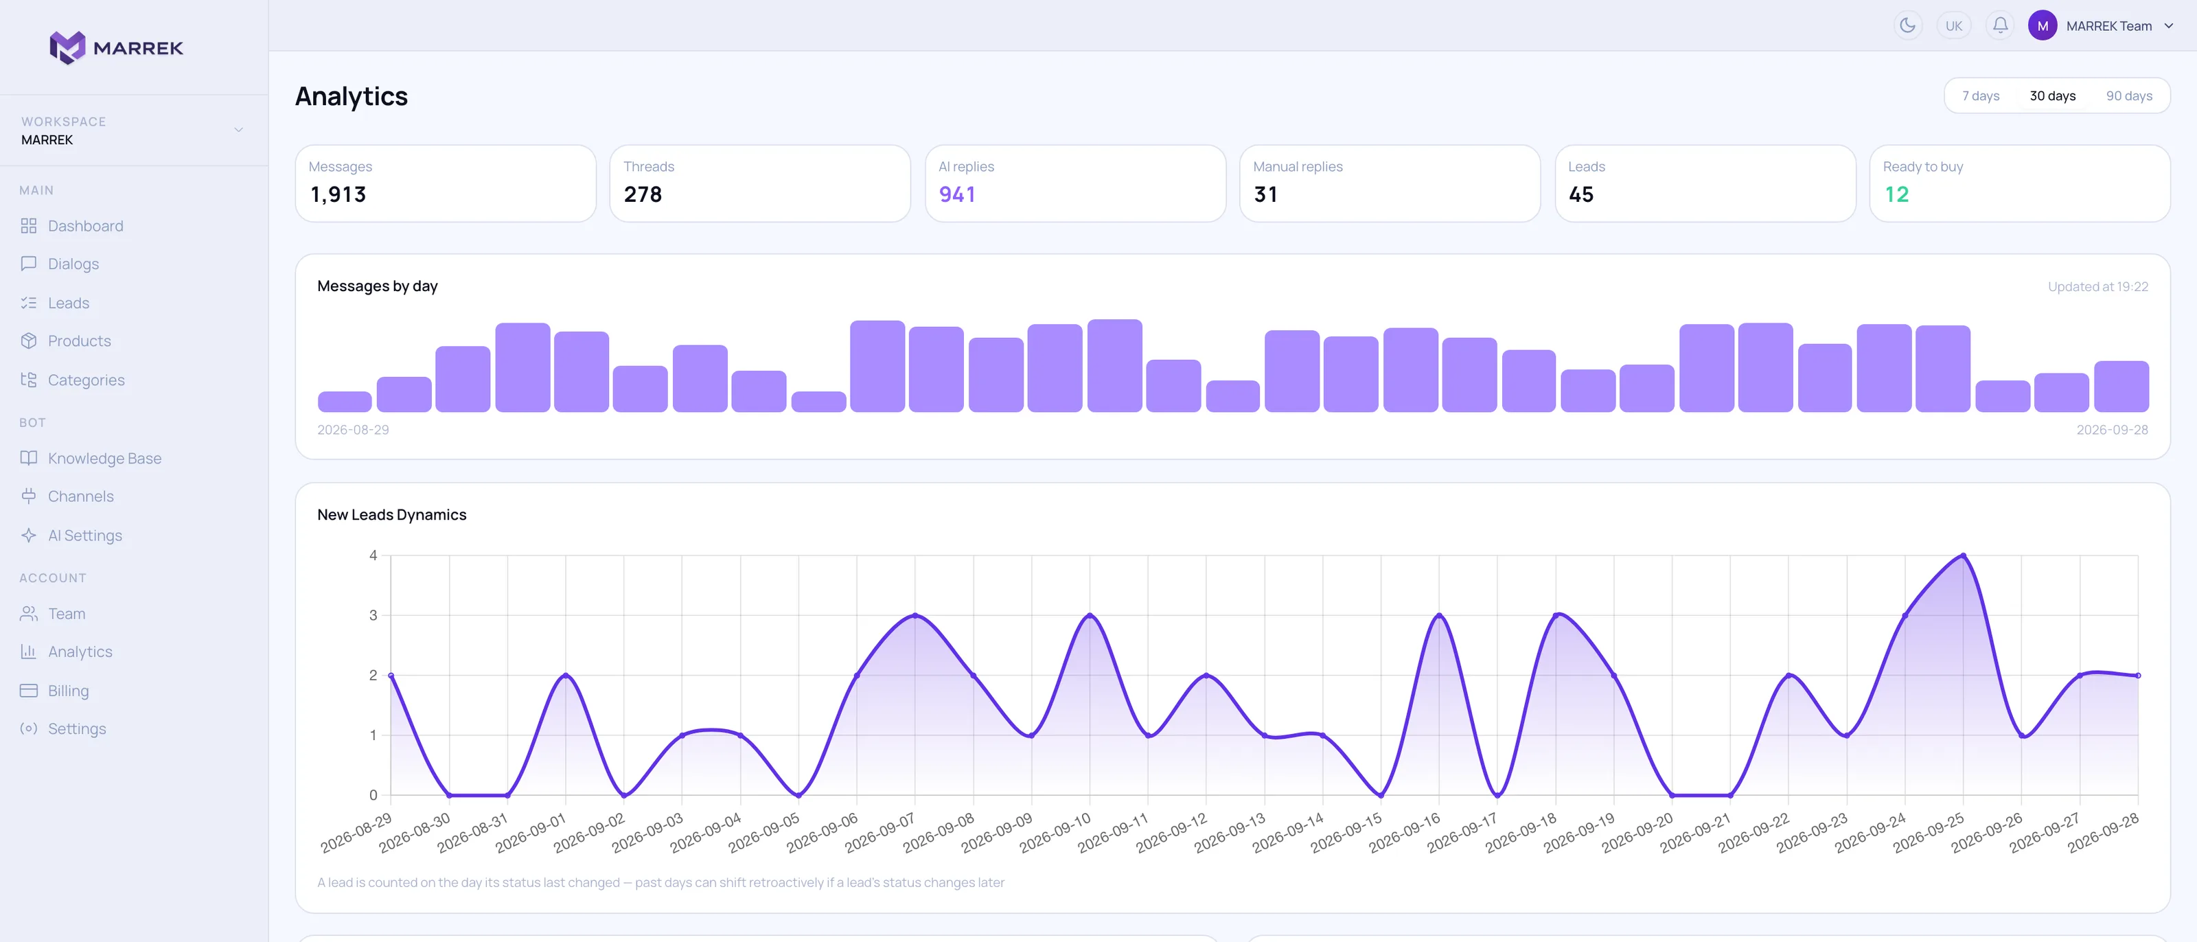
Task: Open the Channels page
Action: coord(80,496)
